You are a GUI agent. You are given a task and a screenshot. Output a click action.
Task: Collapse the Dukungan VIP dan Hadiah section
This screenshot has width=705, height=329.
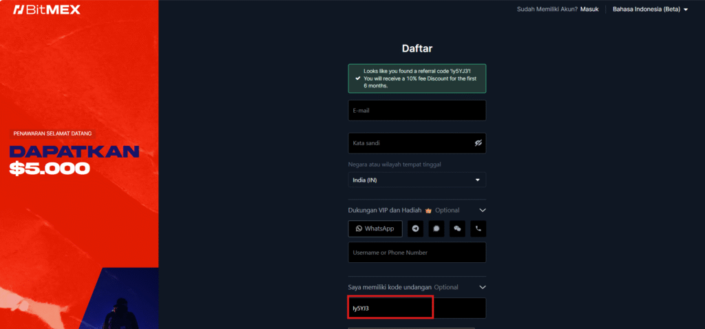click(483, 211)
